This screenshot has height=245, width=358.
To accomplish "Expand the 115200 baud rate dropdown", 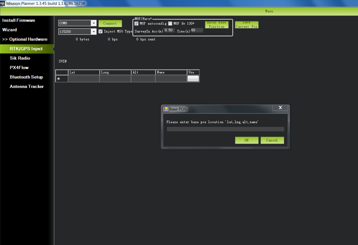I will tap(94, 32).
